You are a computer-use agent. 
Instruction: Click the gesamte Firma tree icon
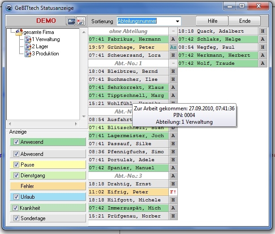(18, 33)
